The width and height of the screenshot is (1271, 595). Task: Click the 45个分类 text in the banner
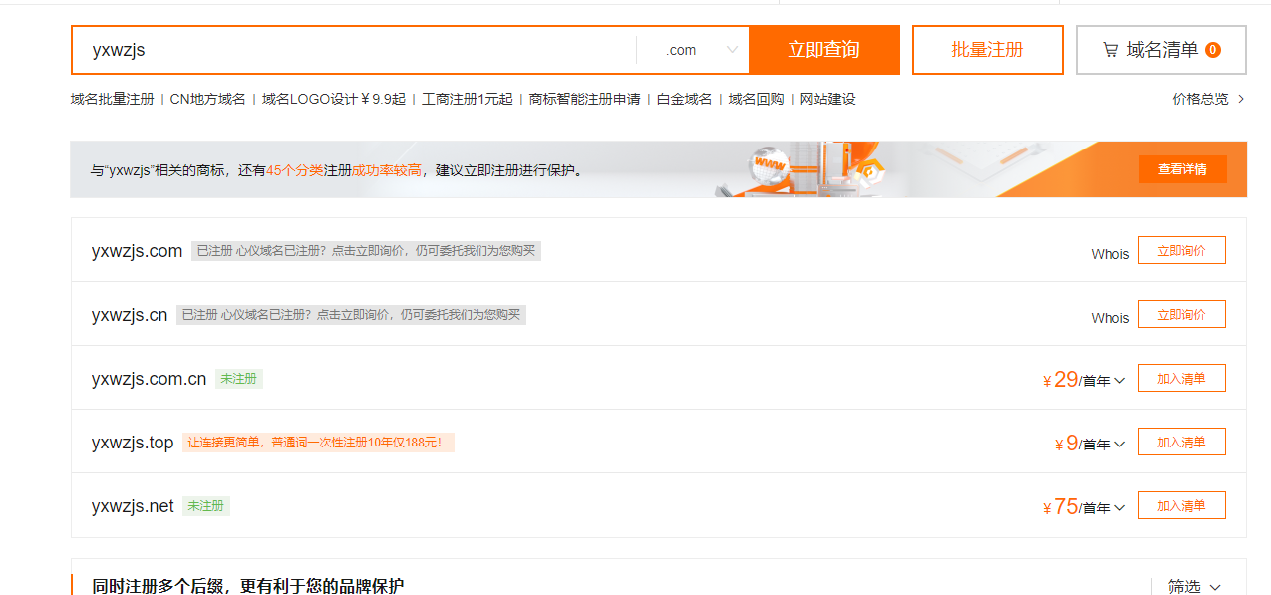pyautogui.click(x=294, y=170)
